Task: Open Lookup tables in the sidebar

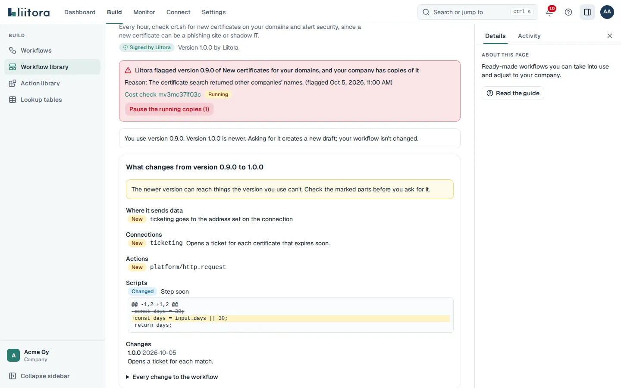Action: tap(52, 100)
